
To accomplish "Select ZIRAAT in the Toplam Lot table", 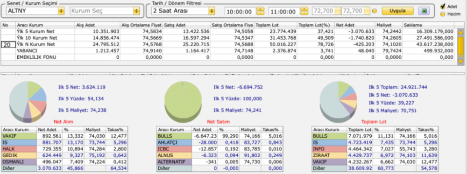I will click(375, 155).
